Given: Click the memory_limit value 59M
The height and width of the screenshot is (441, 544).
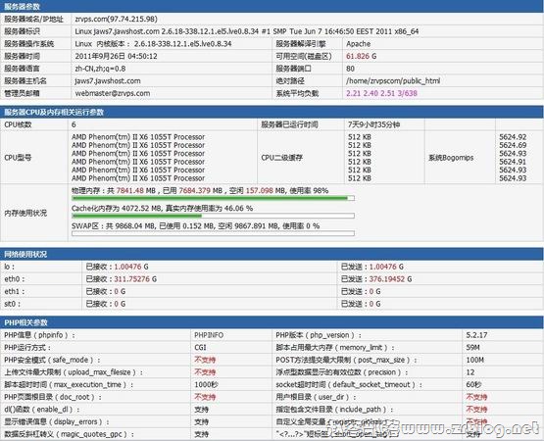Looking at the screenshot, I should 472,348.
